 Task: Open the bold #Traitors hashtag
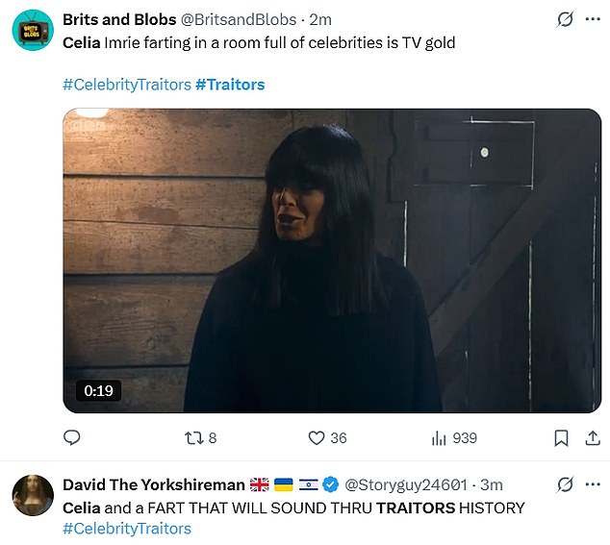[230, 85]
